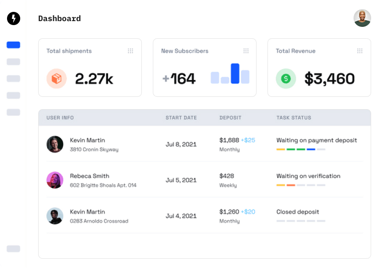This screenshot has width=383, height=268.
Task: Click the lightning bolt logo icon
Action: pos(14,18)
